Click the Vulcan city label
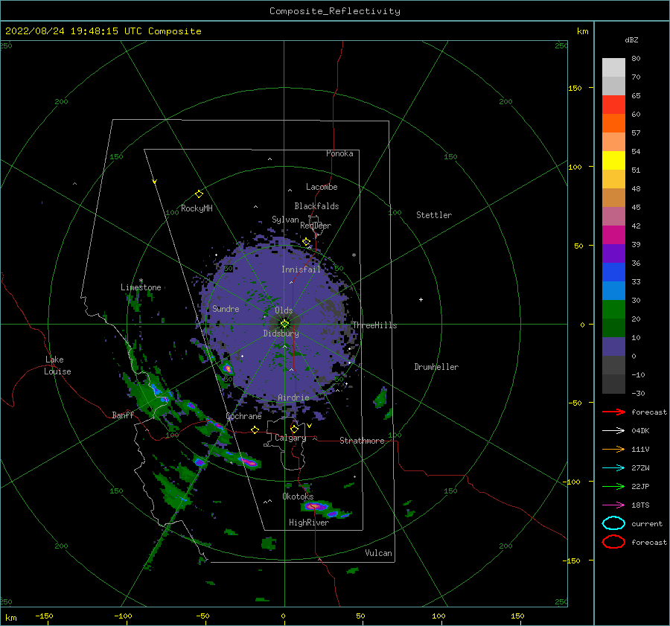Viewport: 670px width, 626px height. pos(379,553)
